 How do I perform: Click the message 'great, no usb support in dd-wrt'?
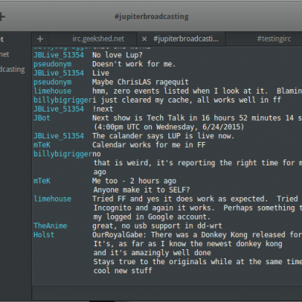[x=157, y=226]
